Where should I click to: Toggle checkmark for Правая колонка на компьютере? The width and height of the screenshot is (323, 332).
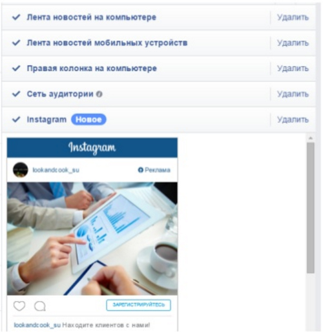pos(16,68)
